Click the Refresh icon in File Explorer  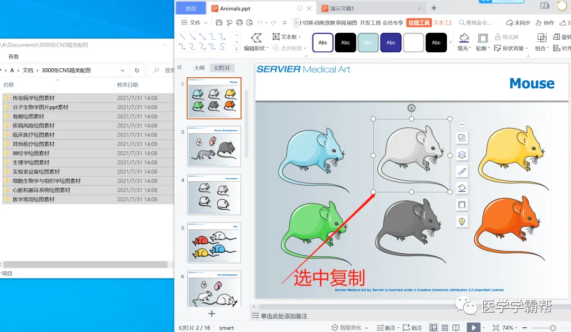[x=137, y=70]
